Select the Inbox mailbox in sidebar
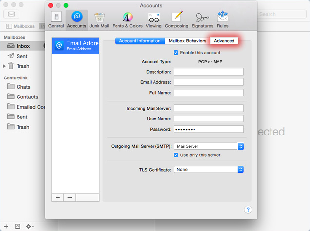 coord(23,46)
